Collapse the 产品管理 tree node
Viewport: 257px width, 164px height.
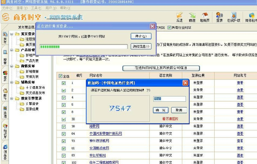click(11, 50)
